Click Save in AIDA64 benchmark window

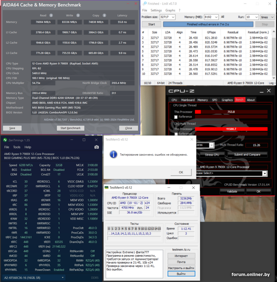pos(12,128)
